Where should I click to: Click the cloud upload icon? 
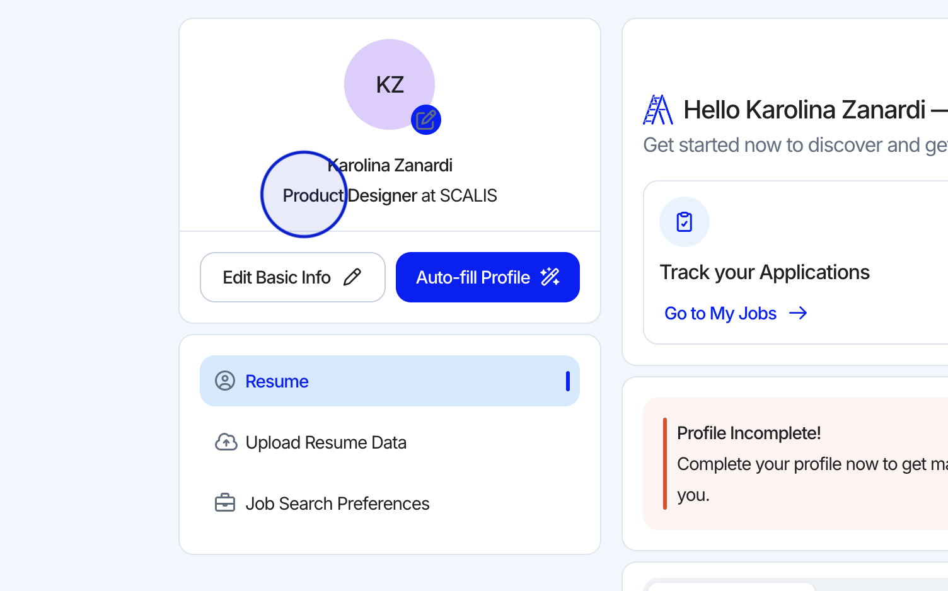226,442
